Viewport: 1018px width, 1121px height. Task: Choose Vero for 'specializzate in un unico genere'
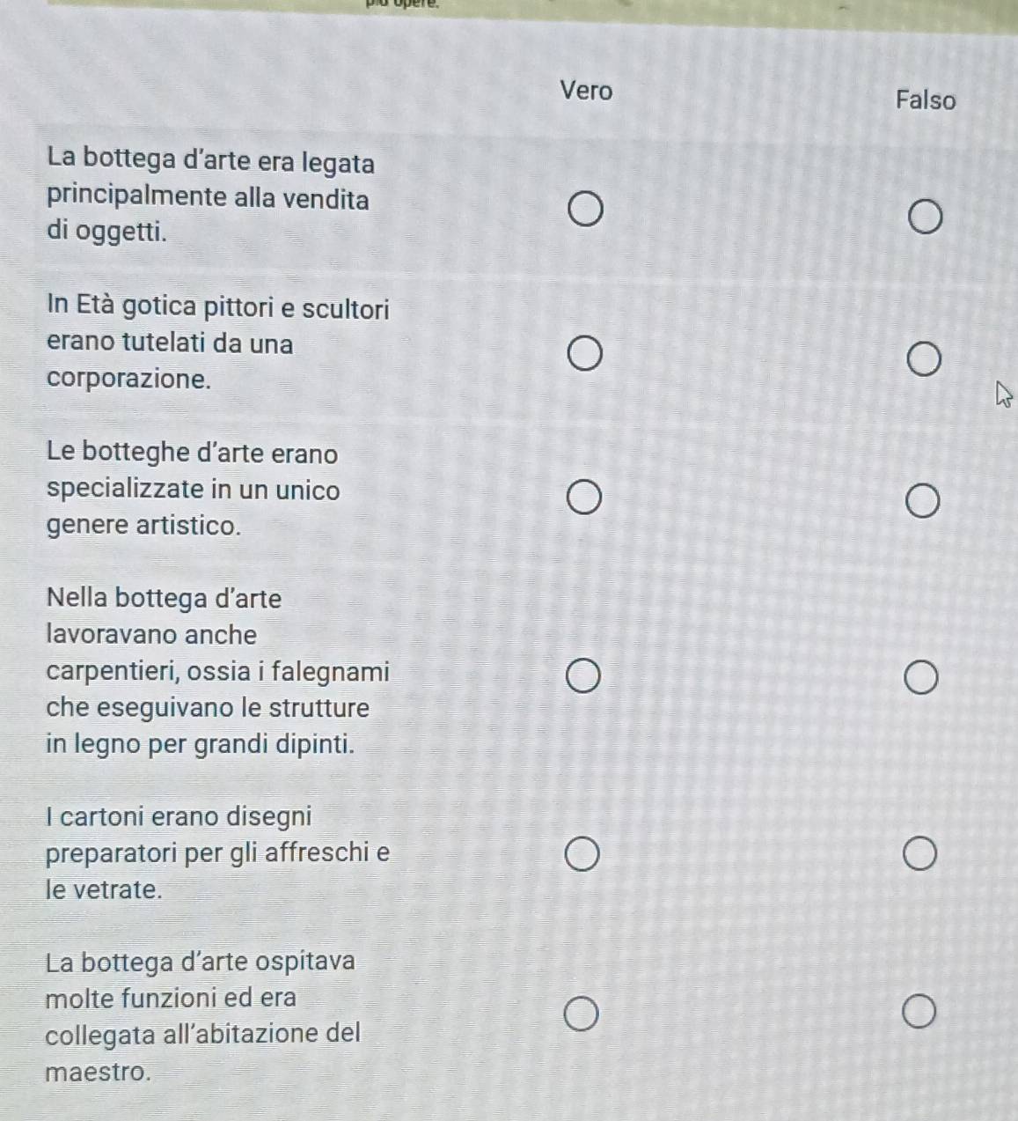click(x=584, y=498)
